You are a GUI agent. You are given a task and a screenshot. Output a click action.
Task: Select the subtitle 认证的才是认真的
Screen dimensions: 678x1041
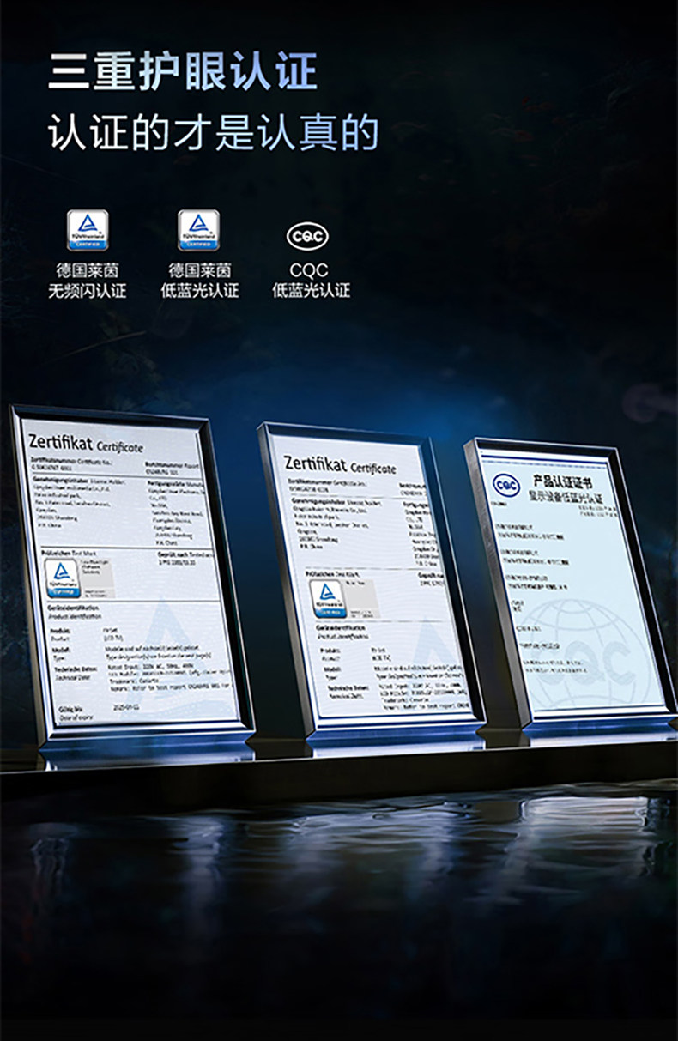coord(214,133)
